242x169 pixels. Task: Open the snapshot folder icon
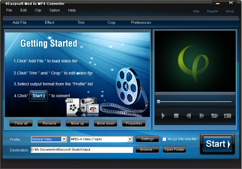(x=215, y=116)
